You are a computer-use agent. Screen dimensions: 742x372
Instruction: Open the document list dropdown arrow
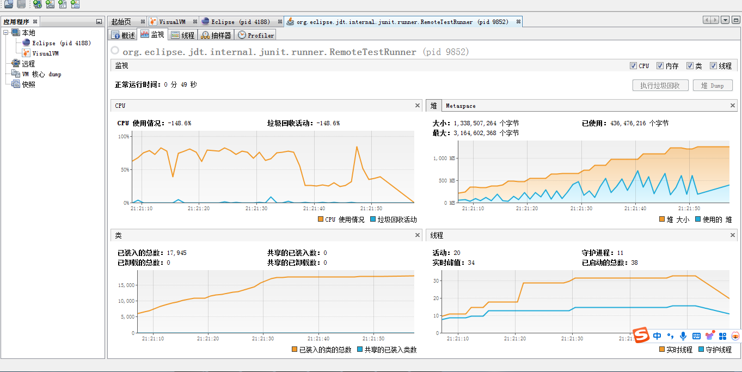(725, 20)
